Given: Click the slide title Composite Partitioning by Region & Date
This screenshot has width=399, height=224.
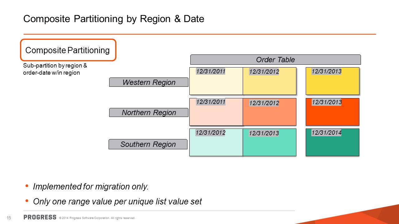Looking at the screenshot, I should tap(114, 19).
